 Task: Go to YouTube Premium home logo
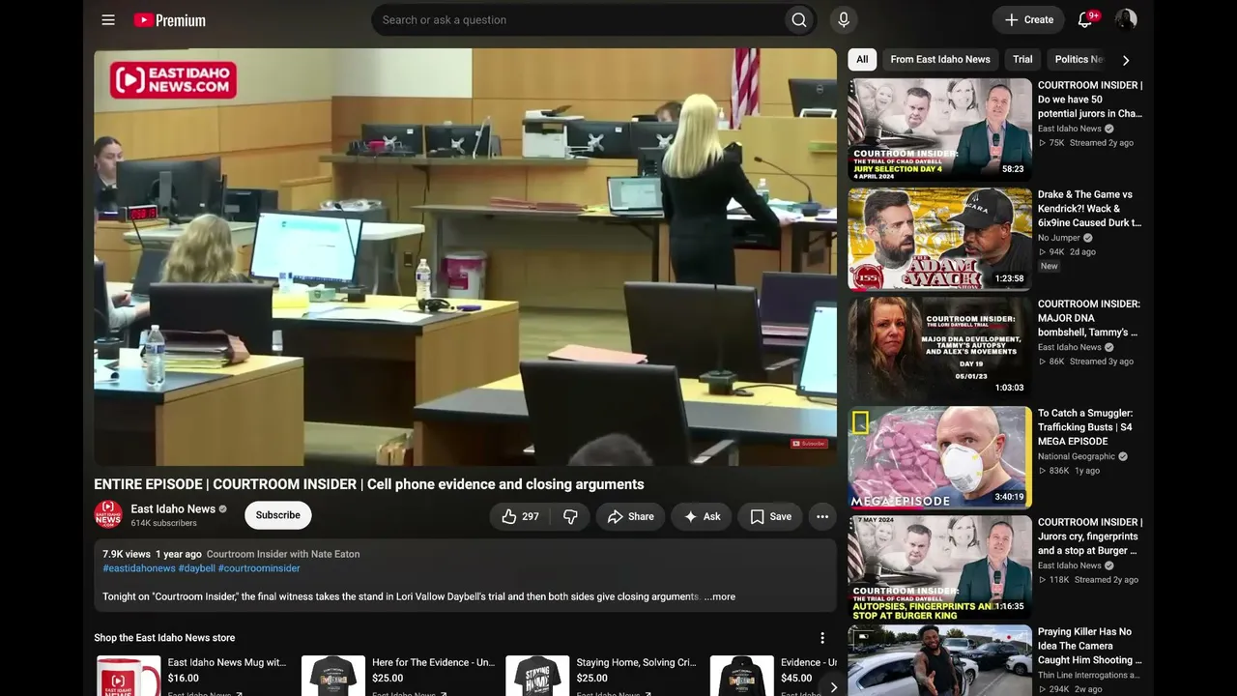[x=170, y=19]
